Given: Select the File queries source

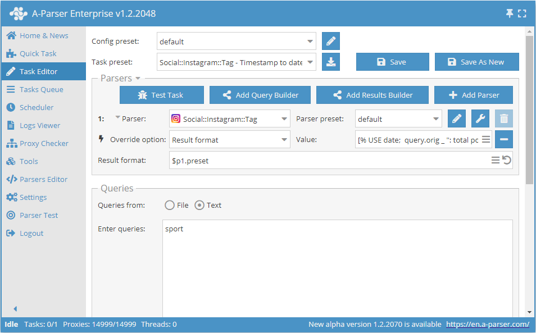Looking at the screenshot, I should click(x=169, y=205).
